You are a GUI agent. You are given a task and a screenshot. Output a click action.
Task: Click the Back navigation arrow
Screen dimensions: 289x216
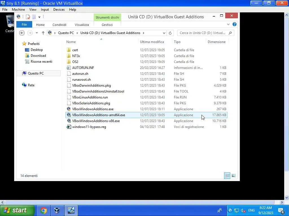[22, 33]
